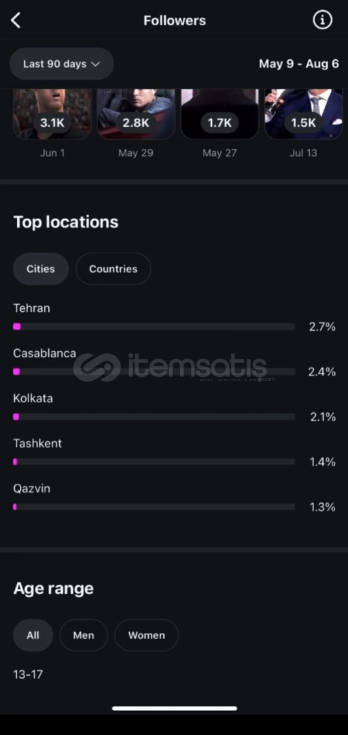Switch to the Countries location filter
Image resolution: width=348 pixels, height=735 pixels.
point(114,269)
